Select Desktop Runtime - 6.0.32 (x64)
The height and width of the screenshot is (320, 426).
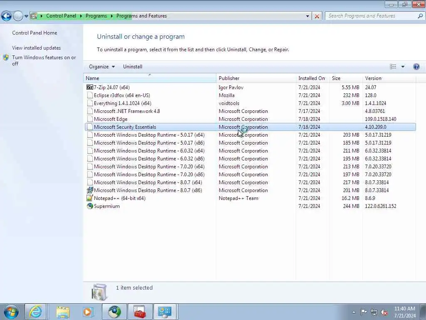tap(250, 150)
